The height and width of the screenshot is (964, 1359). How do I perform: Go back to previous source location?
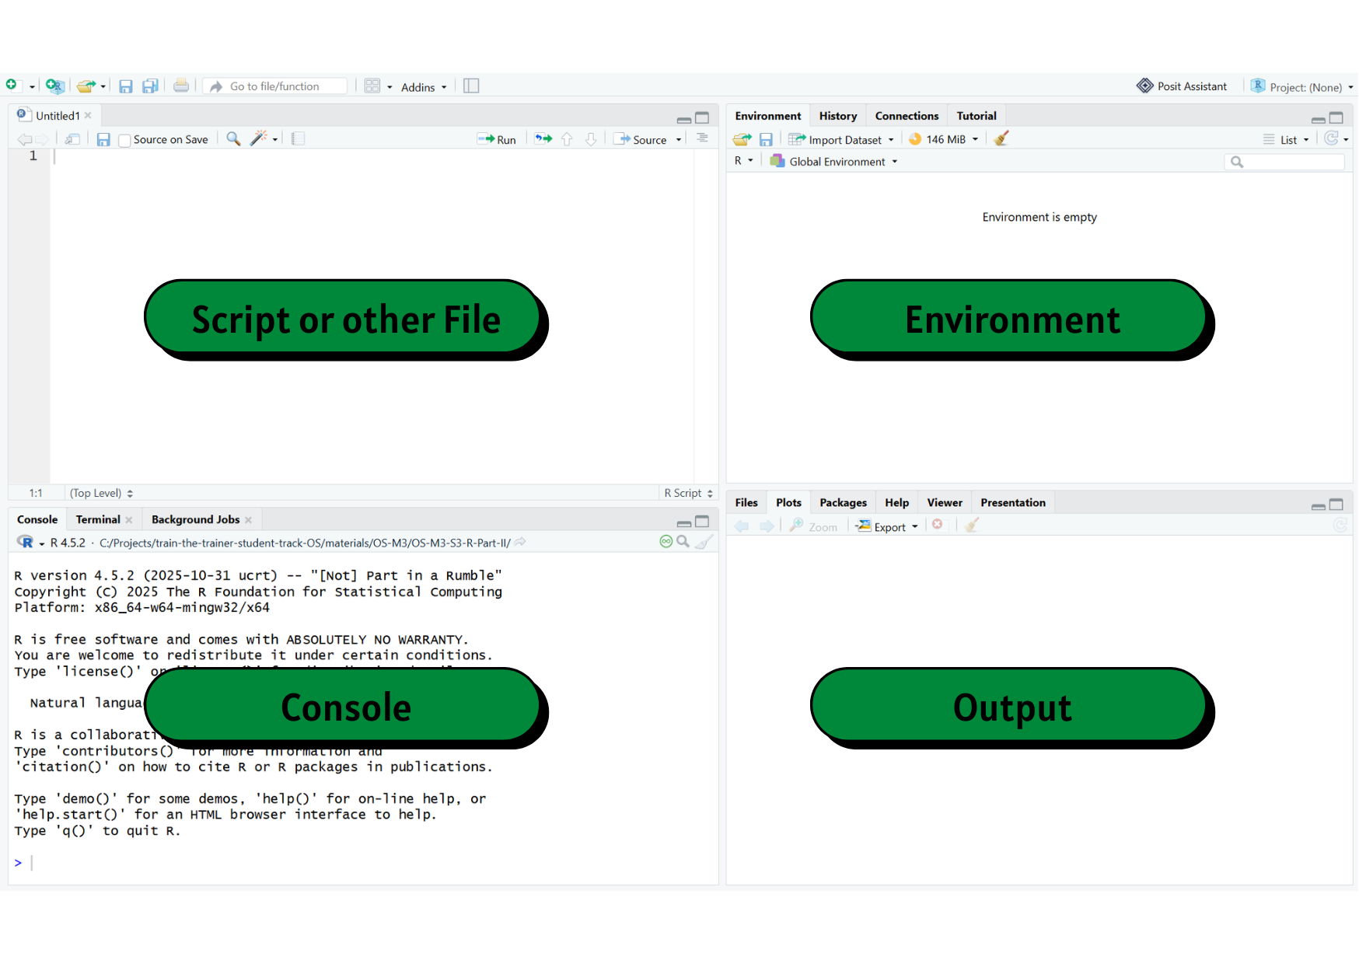point(25,139)
